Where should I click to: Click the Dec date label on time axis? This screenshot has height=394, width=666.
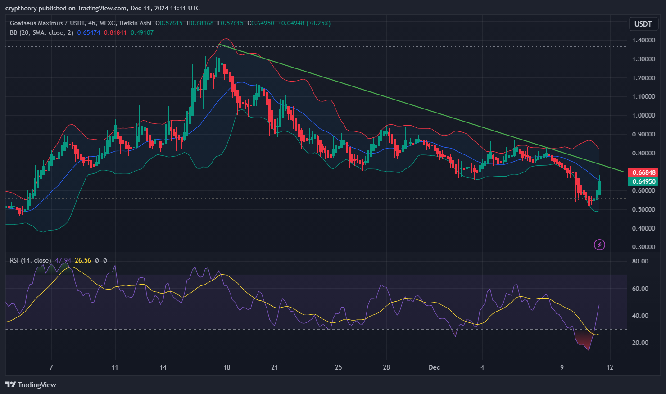[x=434, y=367]
